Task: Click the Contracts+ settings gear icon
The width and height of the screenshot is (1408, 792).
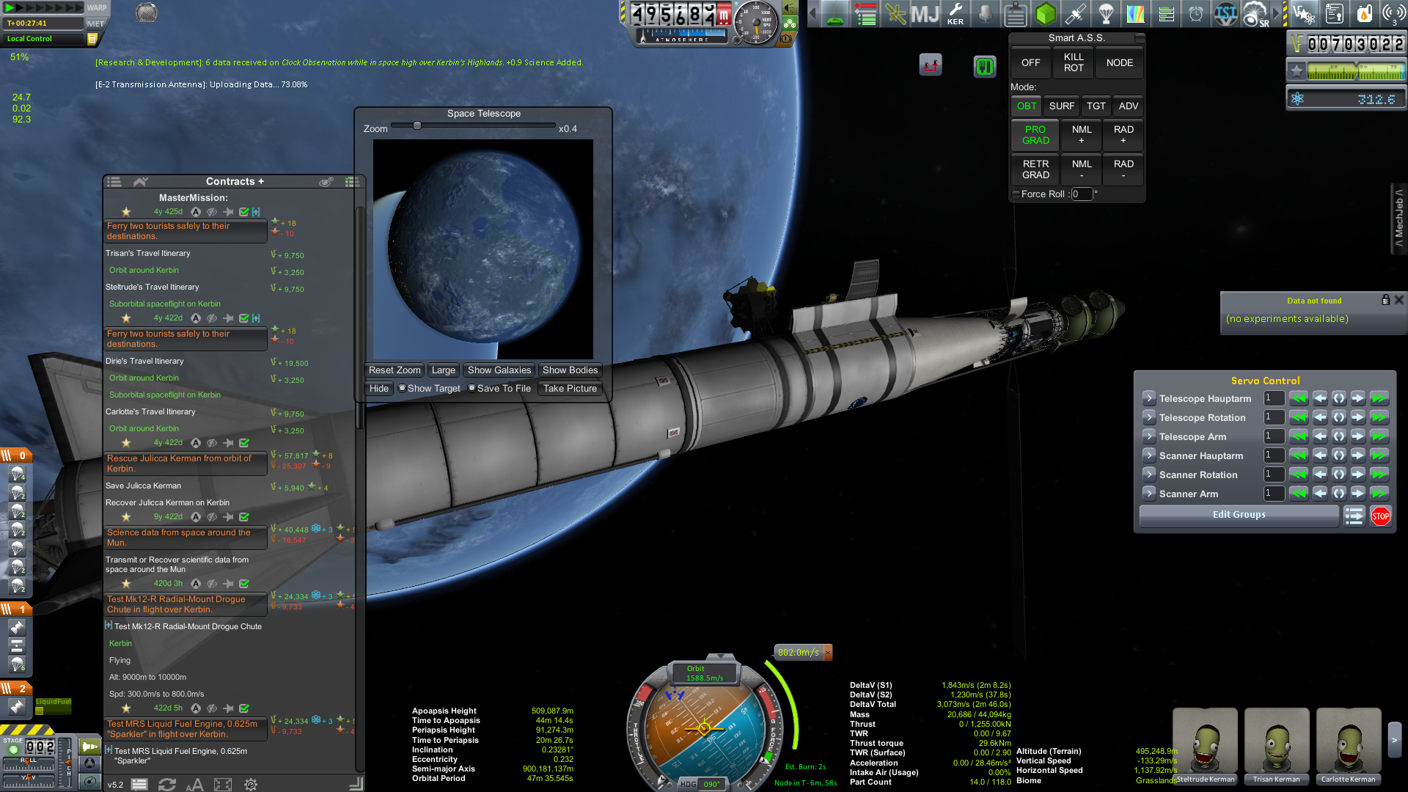Action: pyautogui.click(x=250, y=785)
